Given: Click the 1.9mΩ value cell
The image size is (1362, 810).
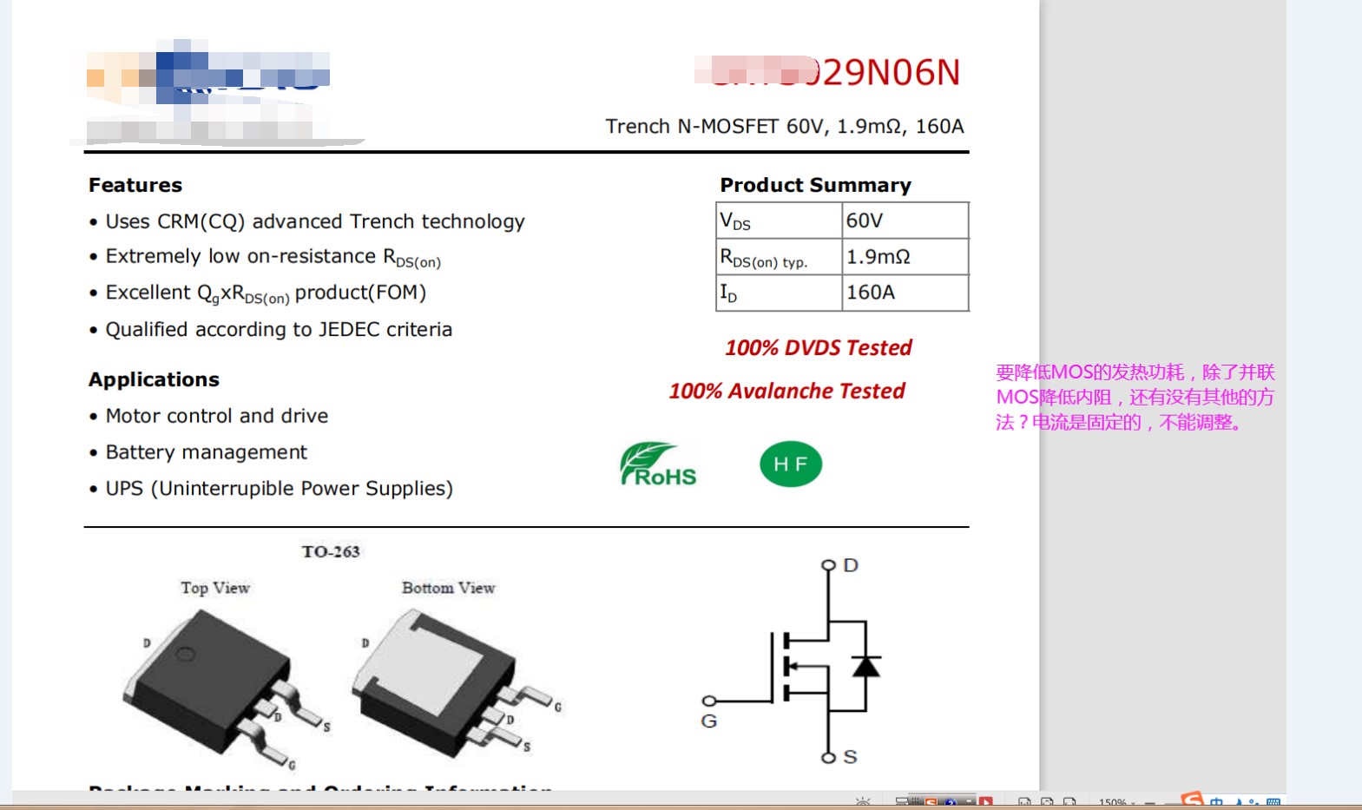Looking at the screenshot, I should pos(905,257).
